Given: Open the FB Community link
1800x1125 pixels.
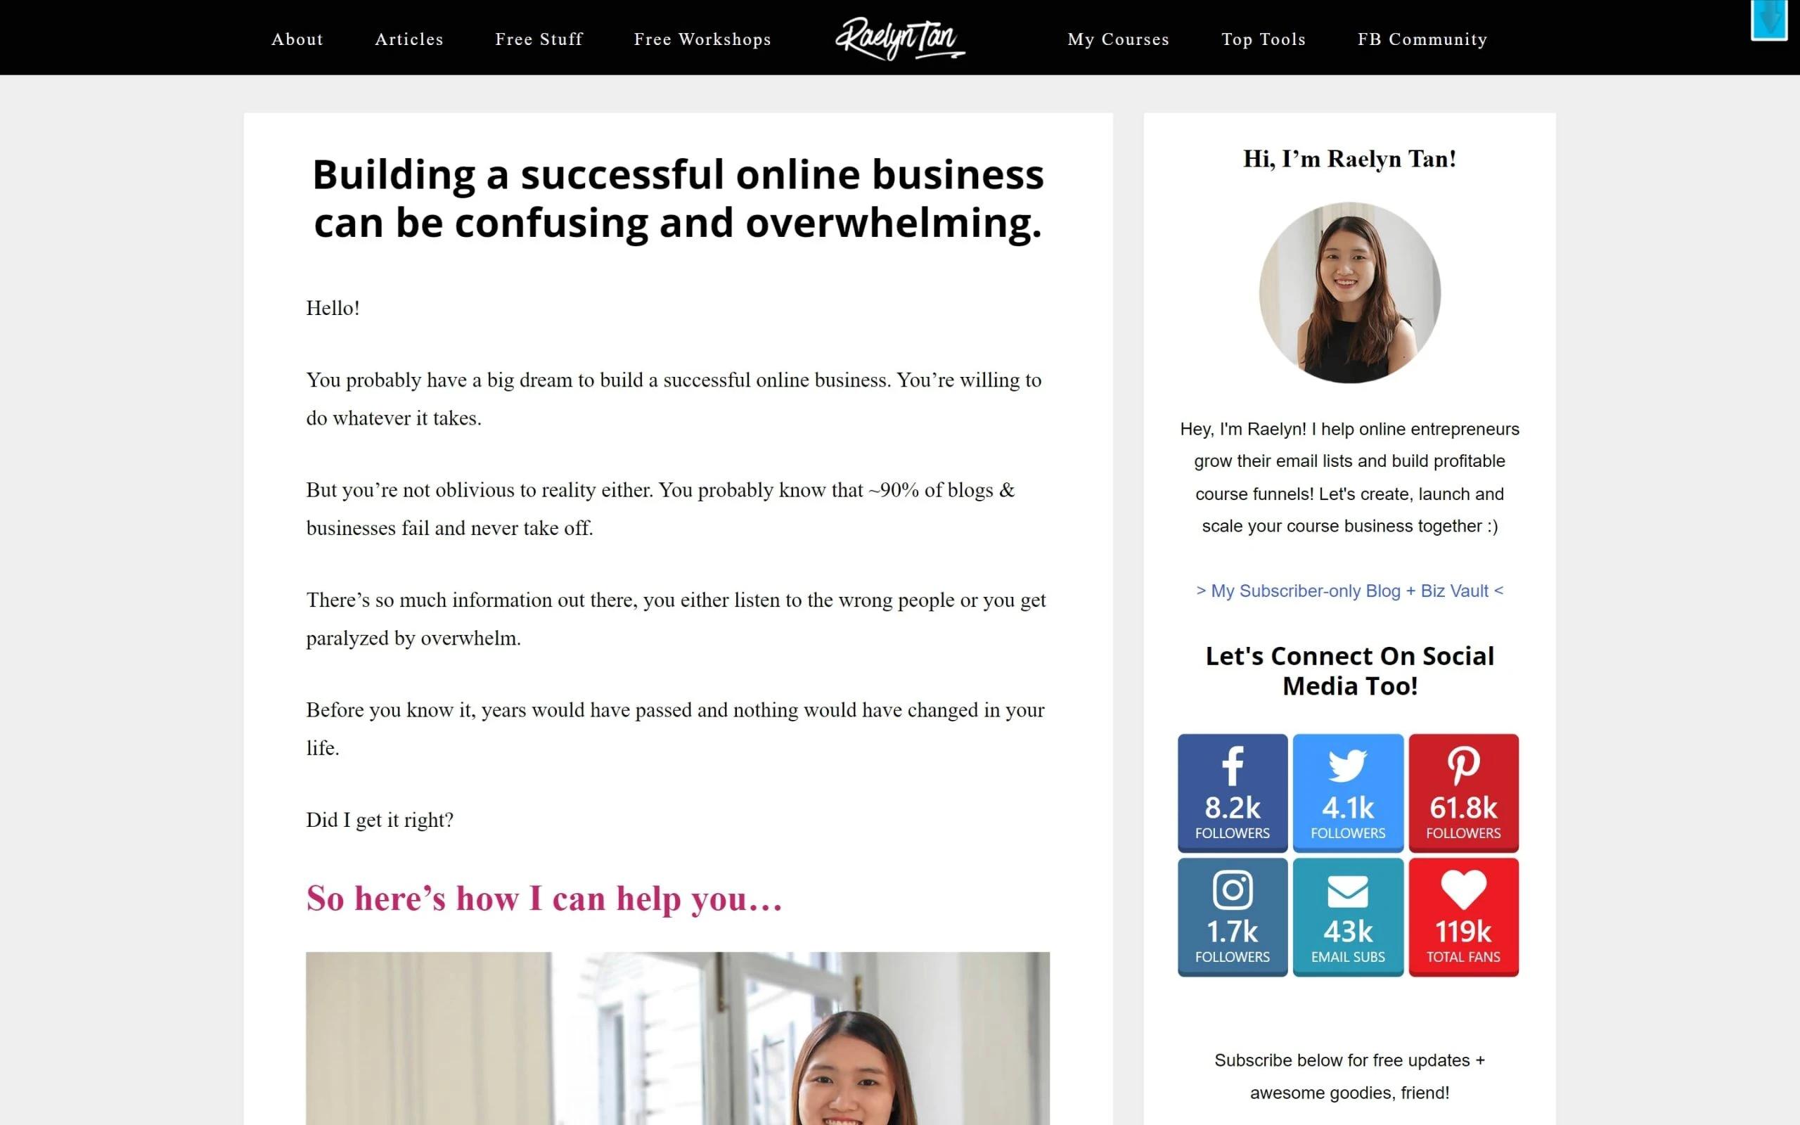Looking at the screenshot, I should [1422, 39].
